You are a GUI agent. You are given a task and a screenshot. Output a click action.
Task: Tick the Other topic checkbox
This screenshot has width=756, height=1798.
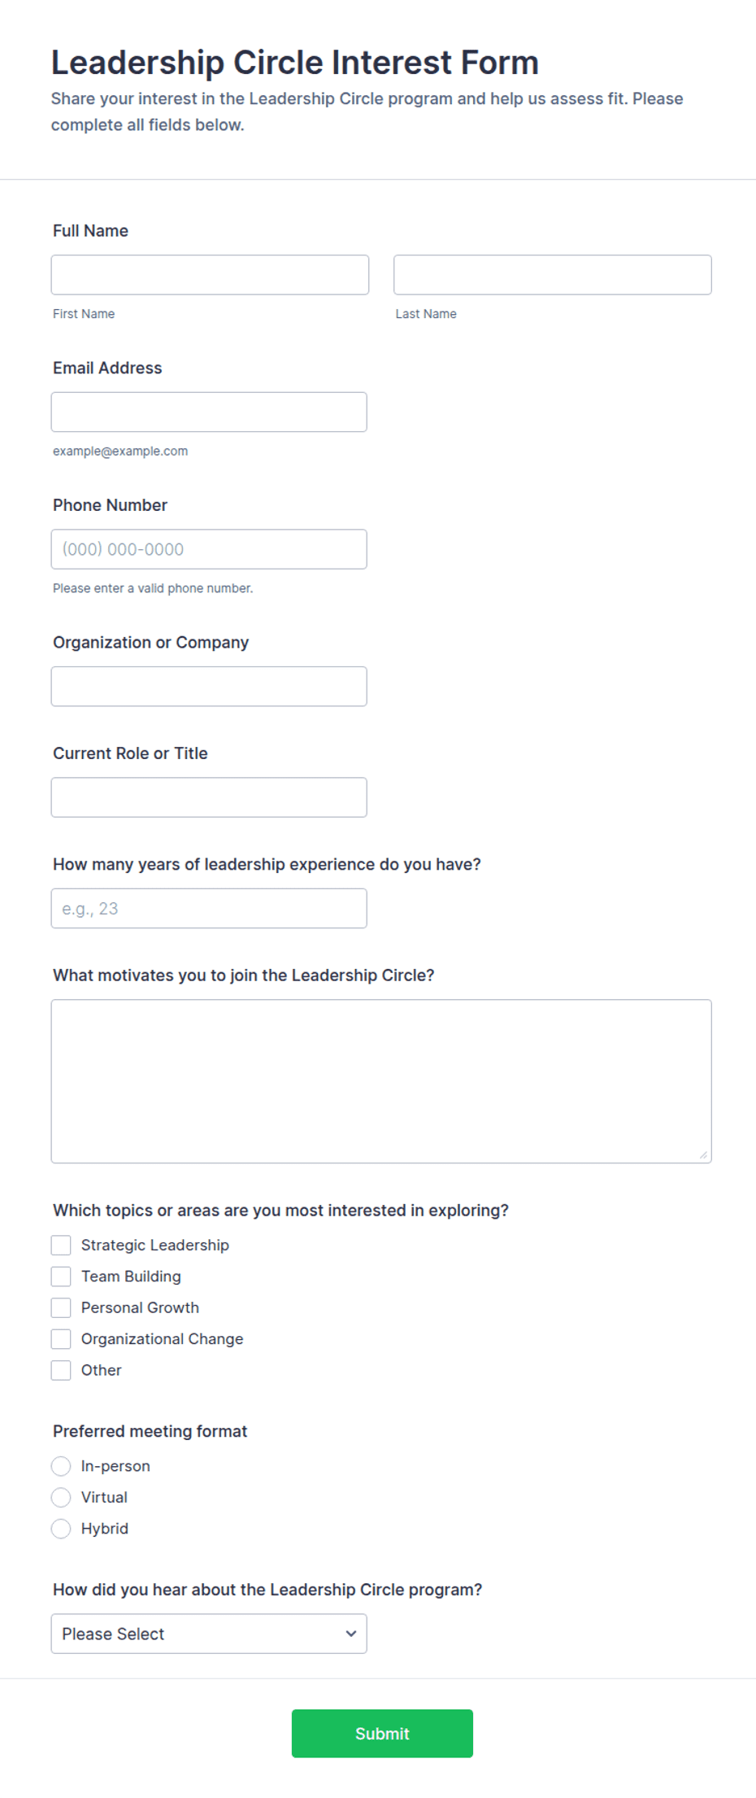tap(61, 1371)
